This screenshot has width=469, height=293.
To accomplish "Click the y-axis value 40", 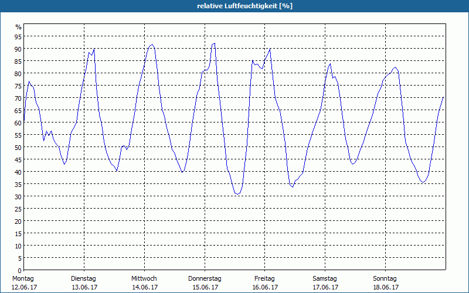I will 18,172.
